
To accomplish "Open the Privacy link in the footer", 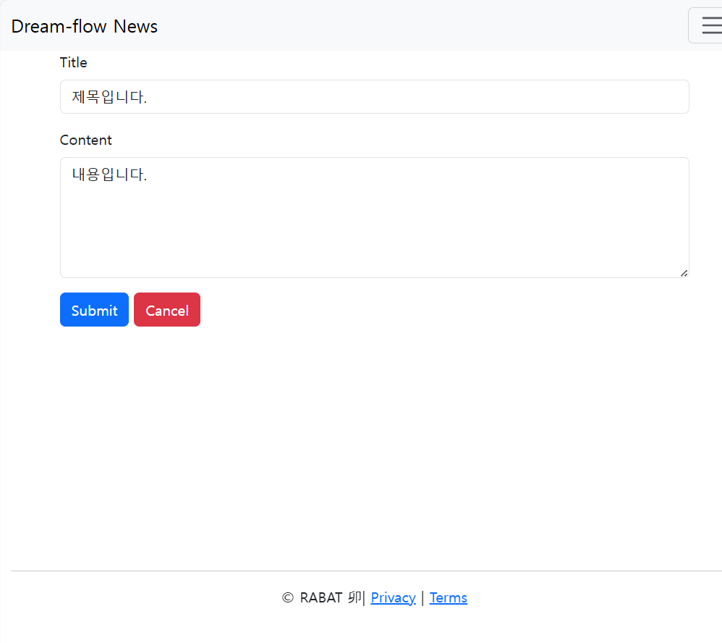I will point(394,598).
